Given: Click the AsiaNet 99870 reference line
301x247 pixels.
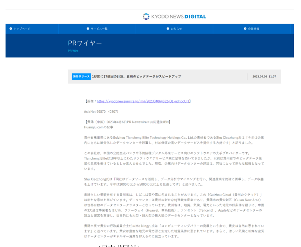Looking at the screenshot, I should click(x=101, y=111).
